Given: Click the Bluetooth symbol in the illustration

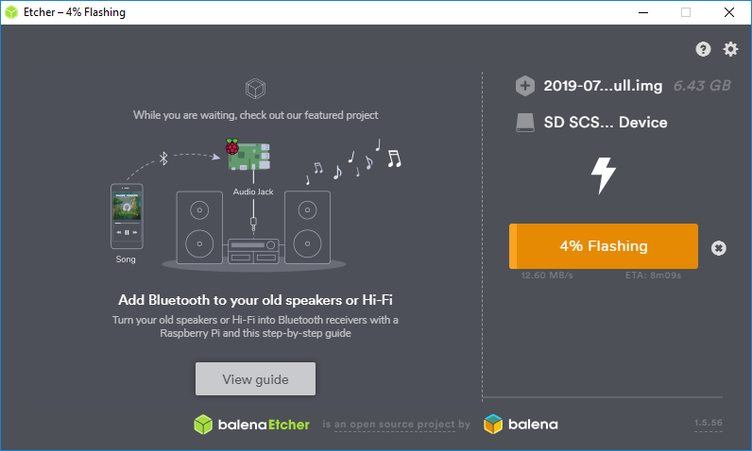Looking at the screenshot, I should pyautogui.click(x=162, y=159).
